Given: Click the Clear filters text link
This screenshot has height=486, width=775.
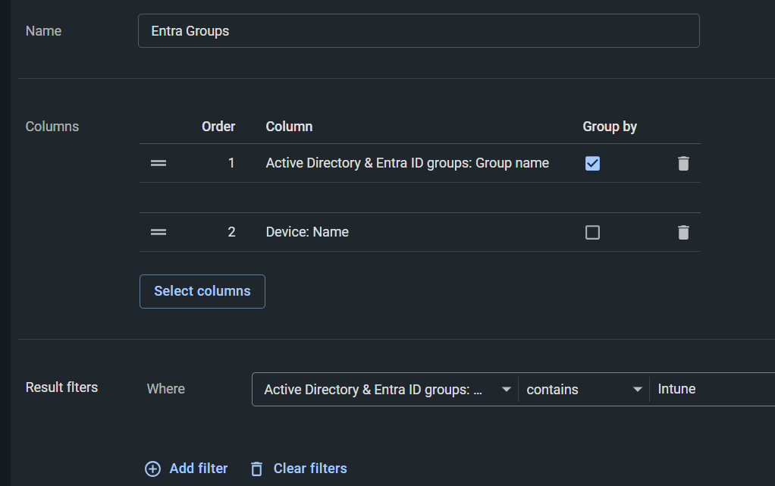Looking at the screenshot, I should coord(310,469).
